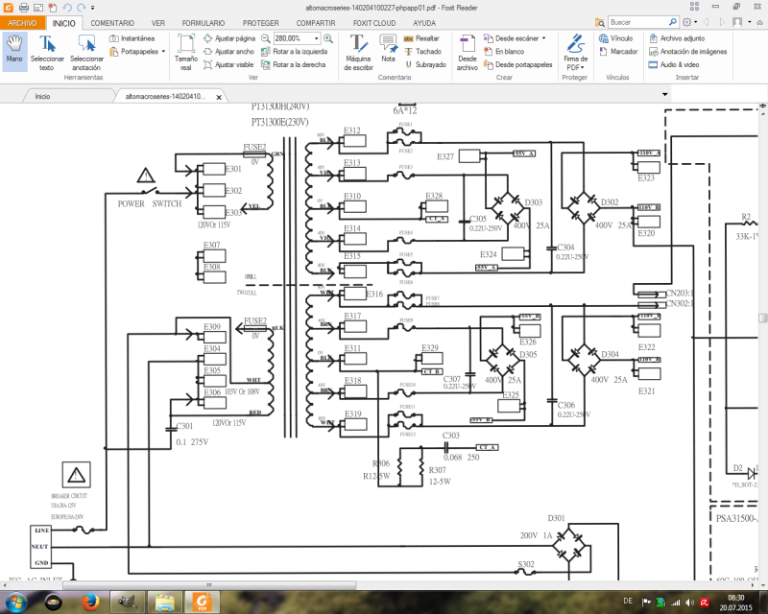Add a Nota comment
Screen dimensions: 768x614
(389, 49)
